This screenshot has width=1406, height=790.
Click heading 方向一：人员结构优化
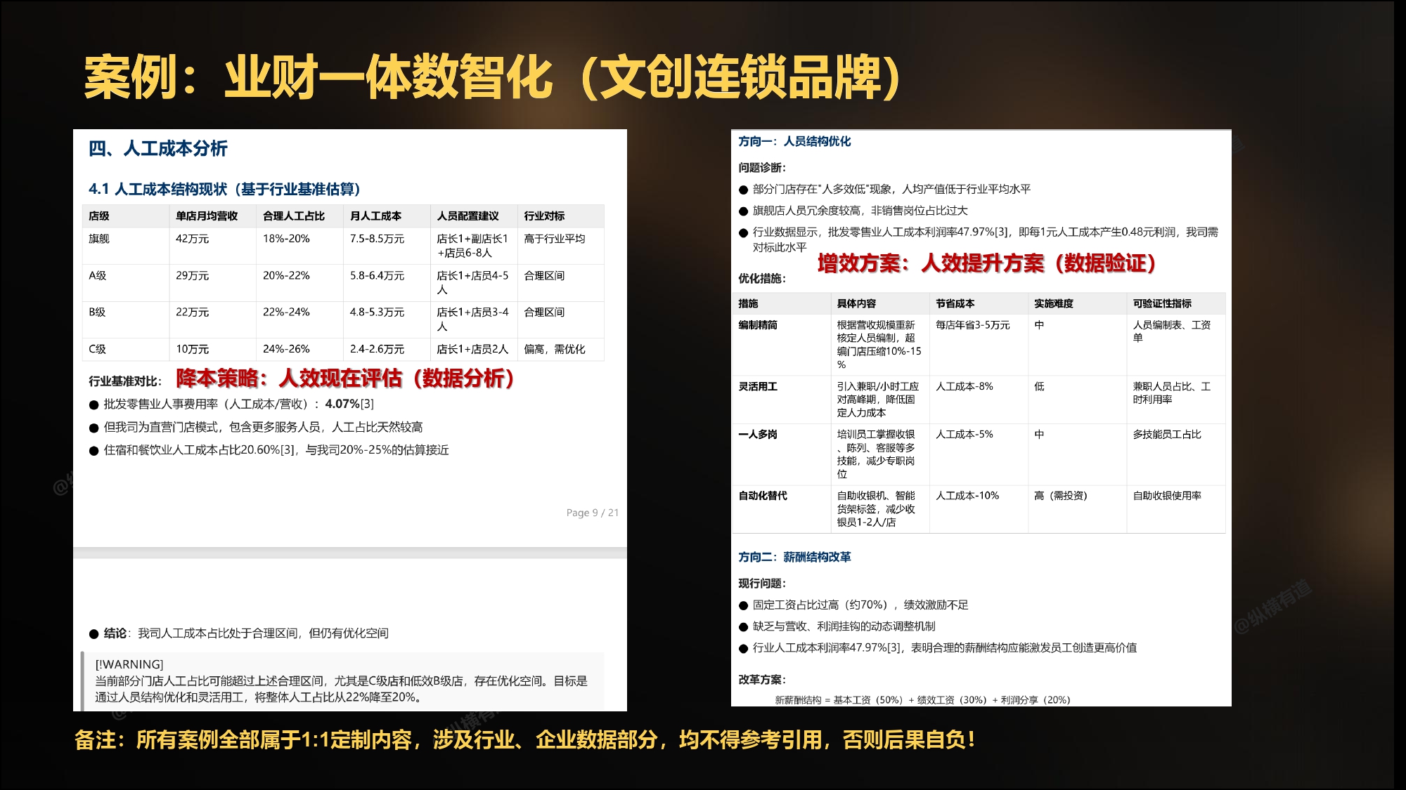(794, 141)
